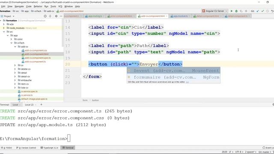Viewport: 274px width, 154px height.
Task: Click the add-cv breadcrumb in navigation bar
Action: (49, 11)
